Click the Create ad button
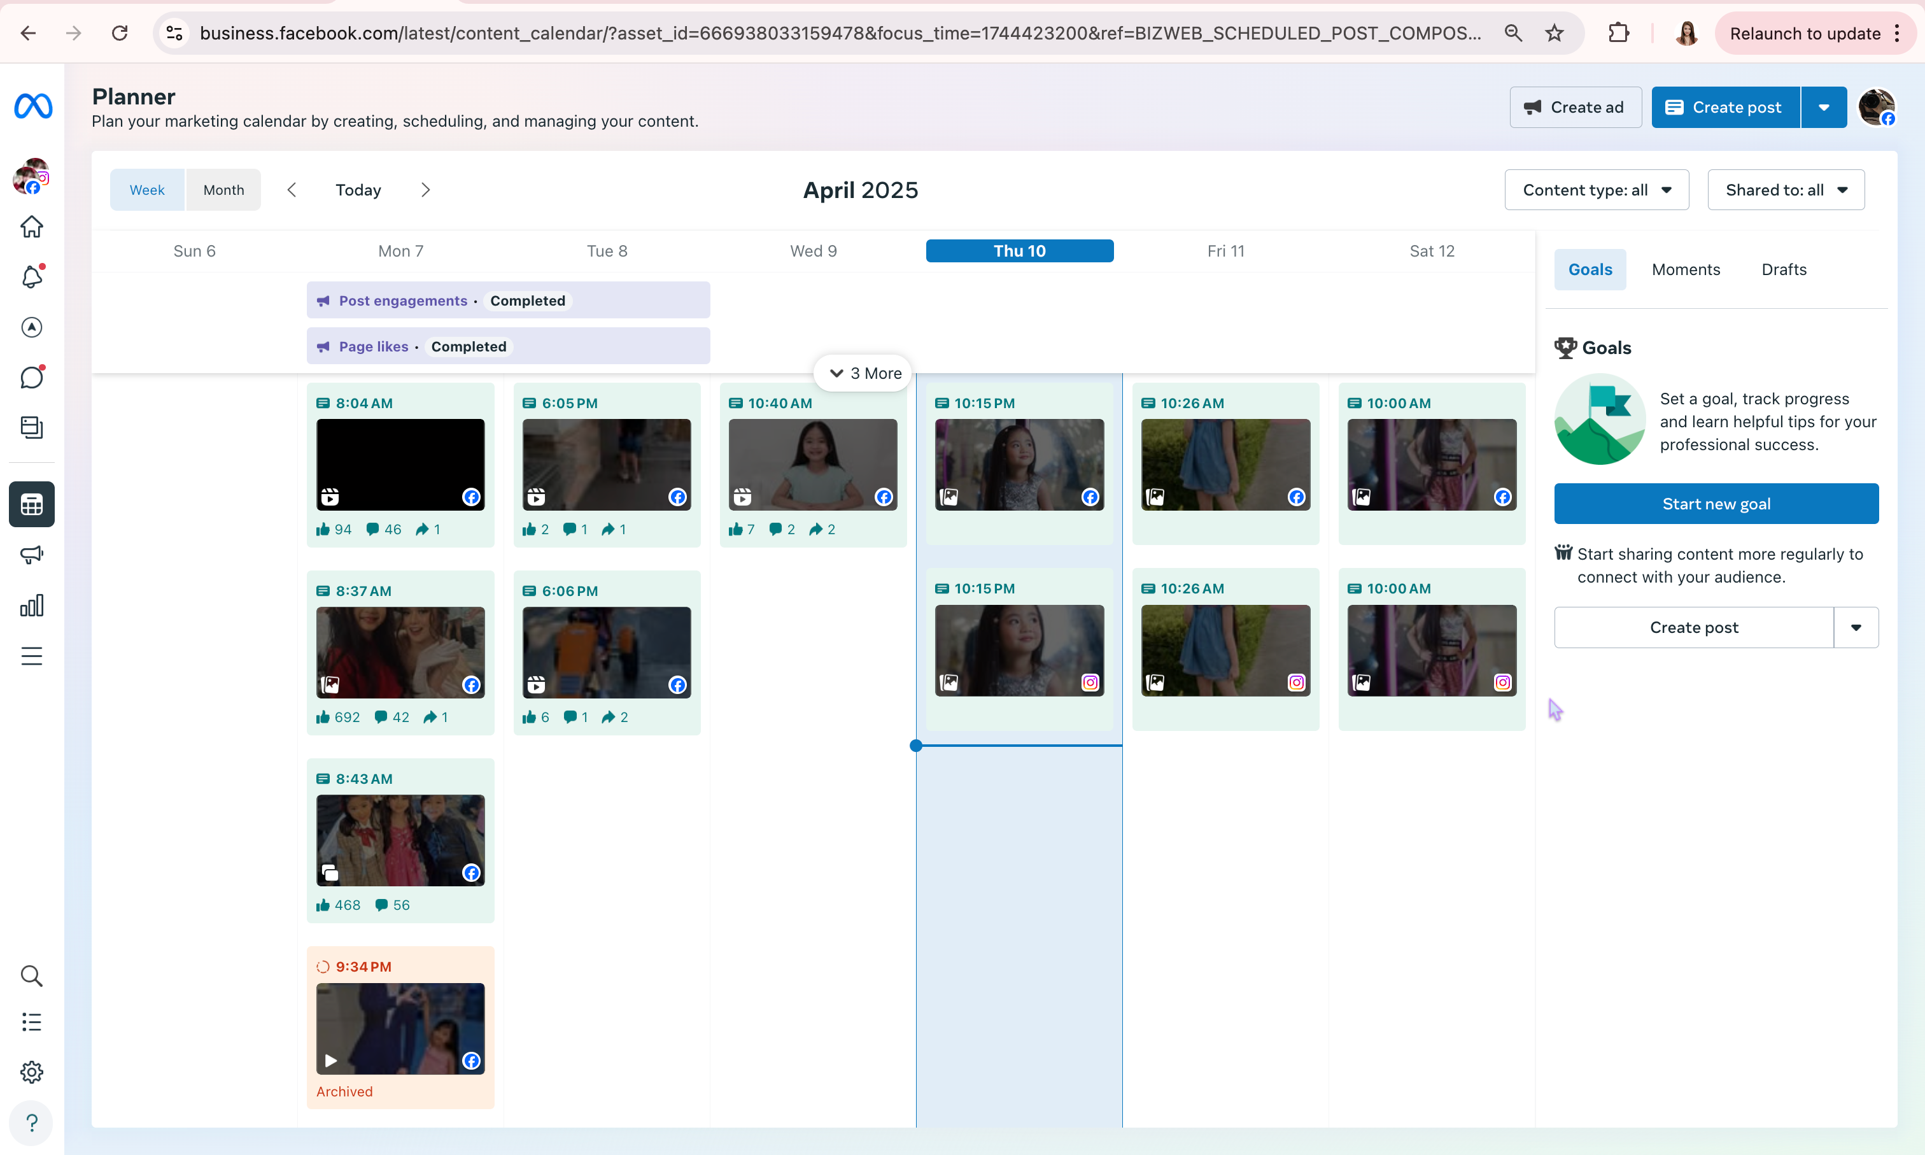Image resolution: width=1925 pixels, height=1155 pixels. pos(1575,108)
